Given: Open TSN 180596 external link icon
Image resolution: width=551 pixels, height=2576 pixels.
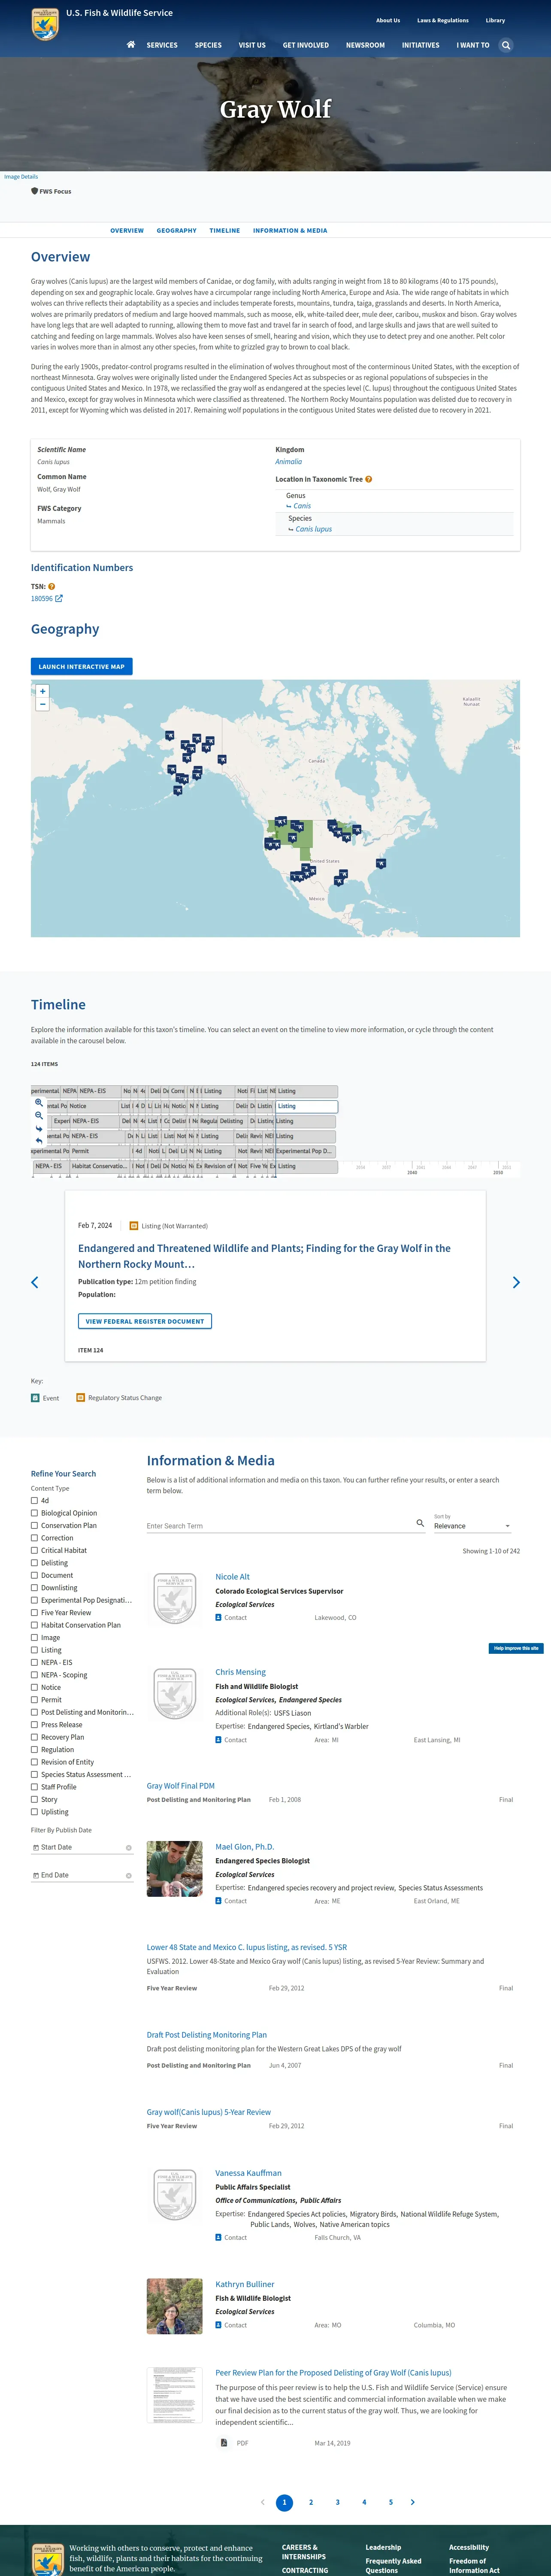Looking at the screenshot, I should [x=59, y=598].
